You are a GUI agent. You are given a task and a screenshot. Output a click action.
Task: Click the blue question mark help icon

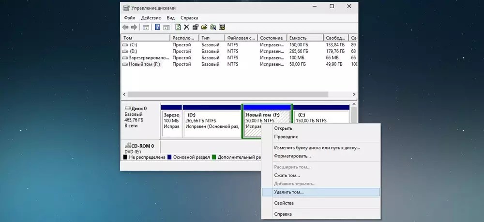pos(157,27)
